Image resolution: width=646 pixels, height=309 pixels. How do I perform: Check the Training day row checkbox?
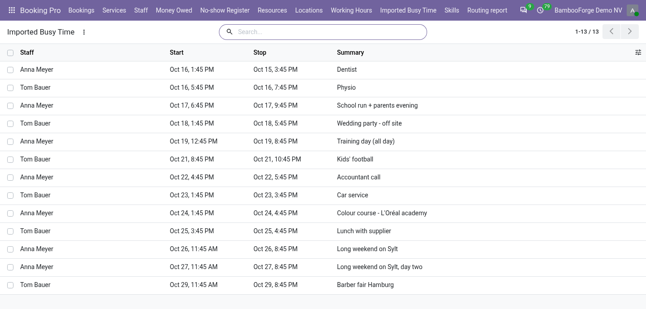(x=10, y=142)
